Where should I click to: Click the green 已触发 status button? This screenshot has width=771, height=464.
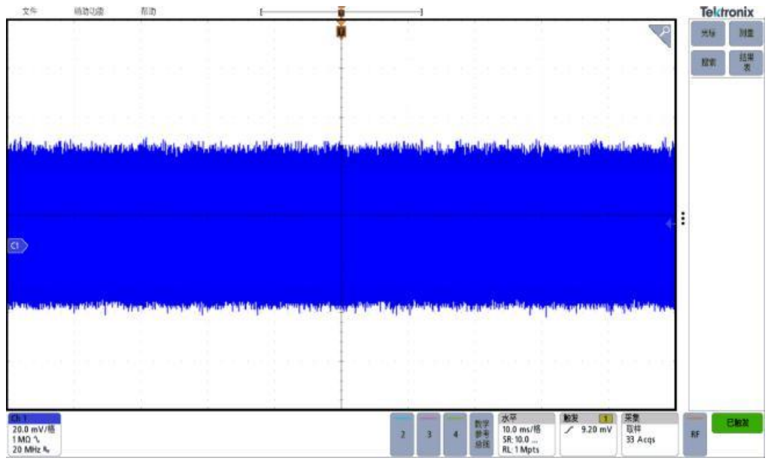click(737, 423)
